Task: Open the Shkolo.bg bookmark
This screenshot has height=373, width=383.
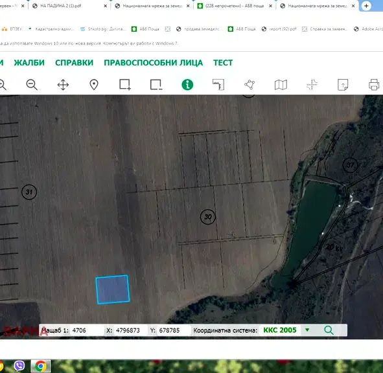Action: [103, 29]
